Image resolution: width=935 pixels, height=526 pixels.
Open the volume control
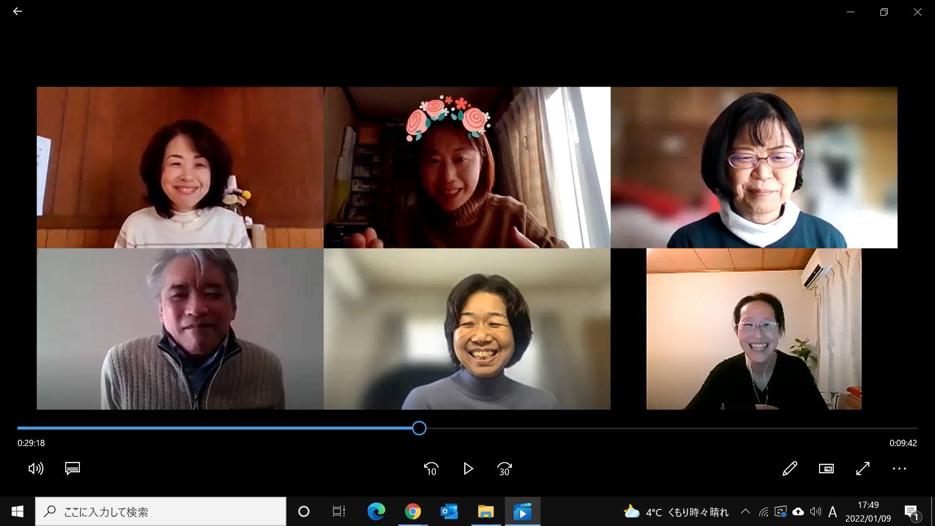point(36,469)
